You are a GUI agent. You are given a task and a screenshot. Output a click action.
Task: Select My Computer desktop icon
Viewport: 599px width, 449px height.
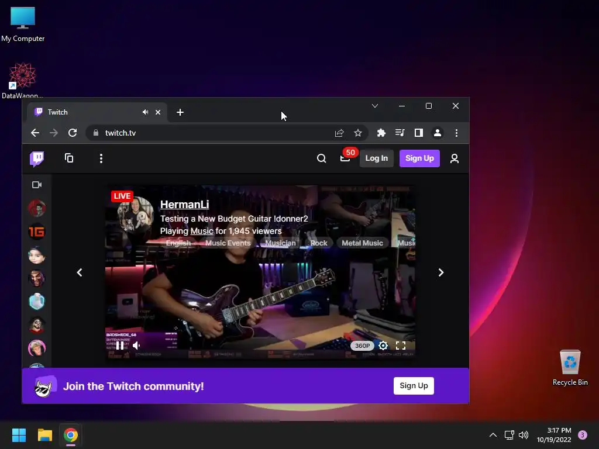coord(23,24)
